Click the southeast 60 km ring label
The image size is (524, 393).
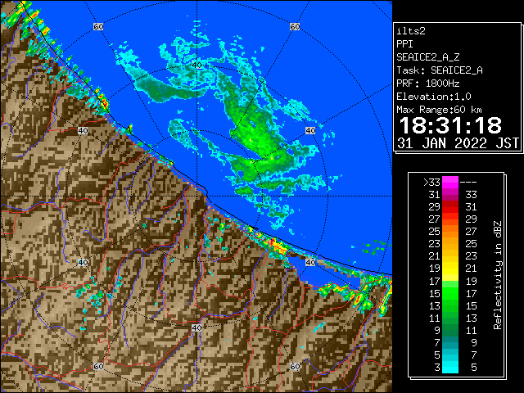click(x=295, y=367)
